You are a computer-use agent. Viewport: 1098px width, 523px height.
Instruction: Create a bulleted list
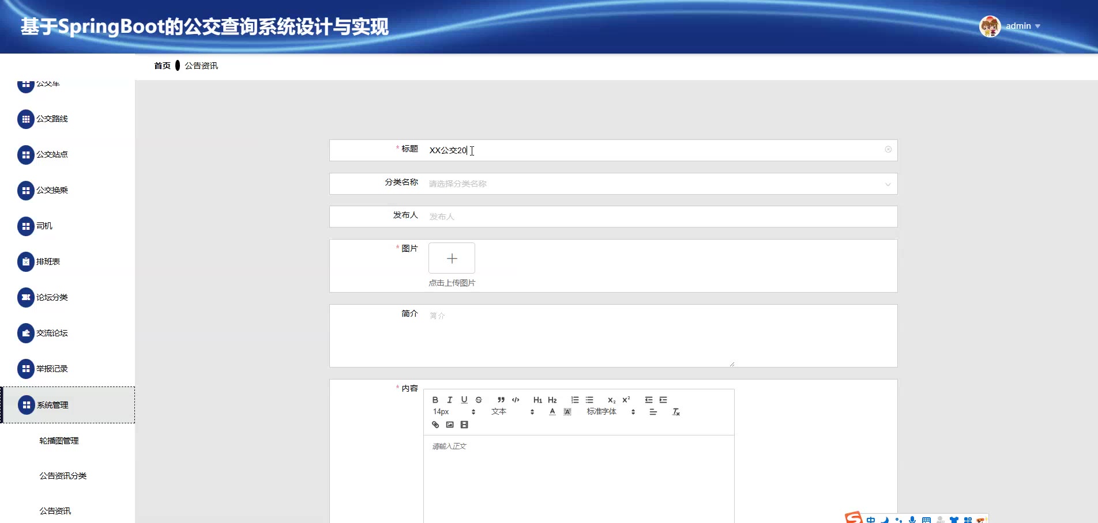coord(589,400)
